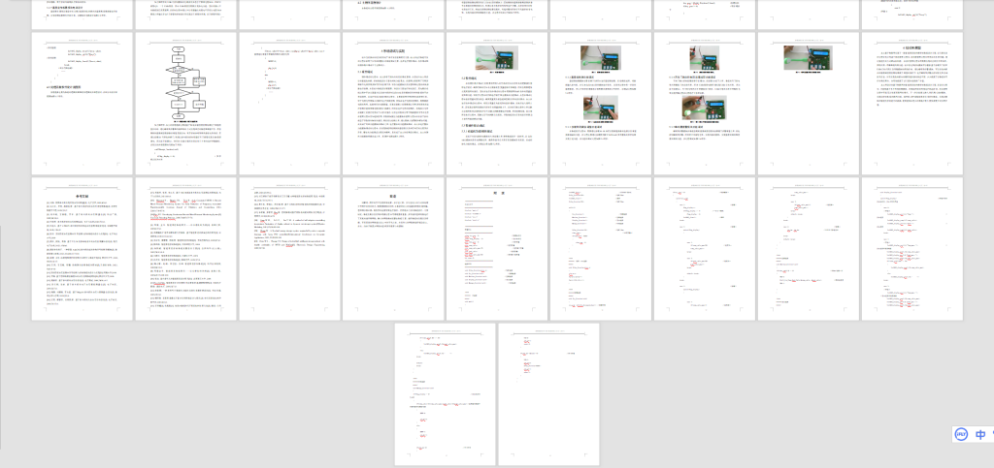Open the first page in the bottom row
The image size is (994, 468).
[x=446, y=395]
